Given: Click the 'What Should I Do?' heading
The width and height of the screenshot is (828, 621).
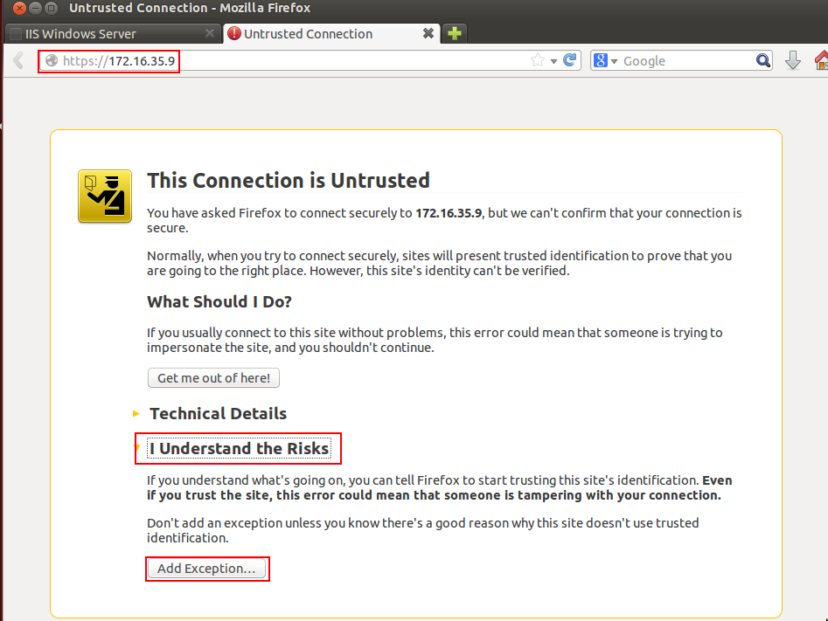Looking at the screenshot, I should tap(219, 301).
